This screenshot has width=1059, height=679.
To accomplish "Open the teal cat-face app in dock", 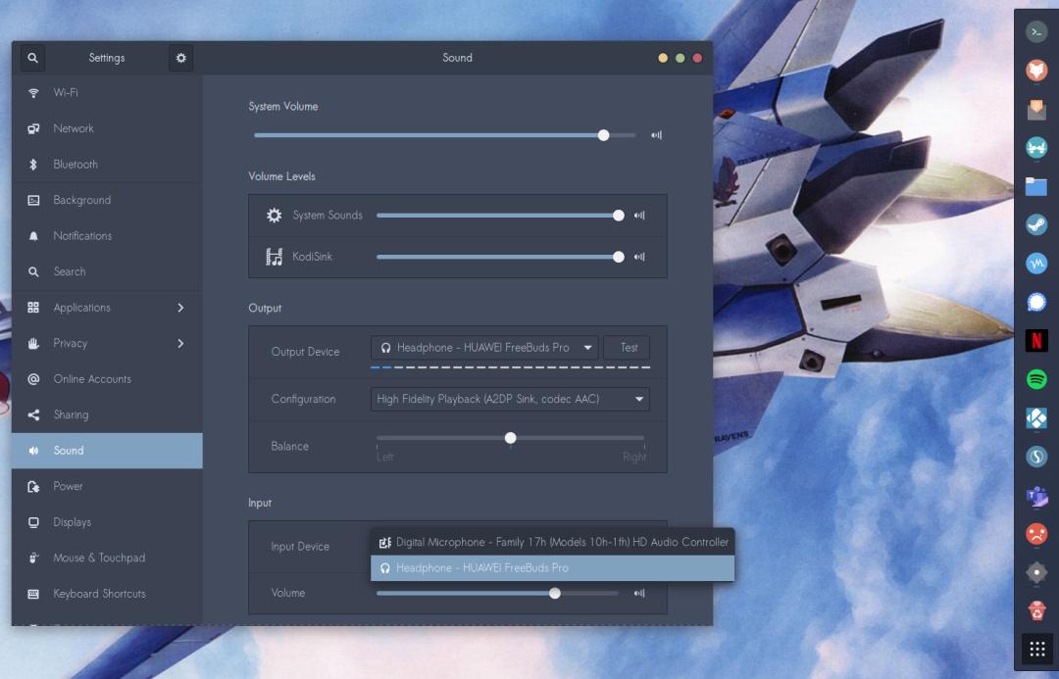I will 1036,147.
